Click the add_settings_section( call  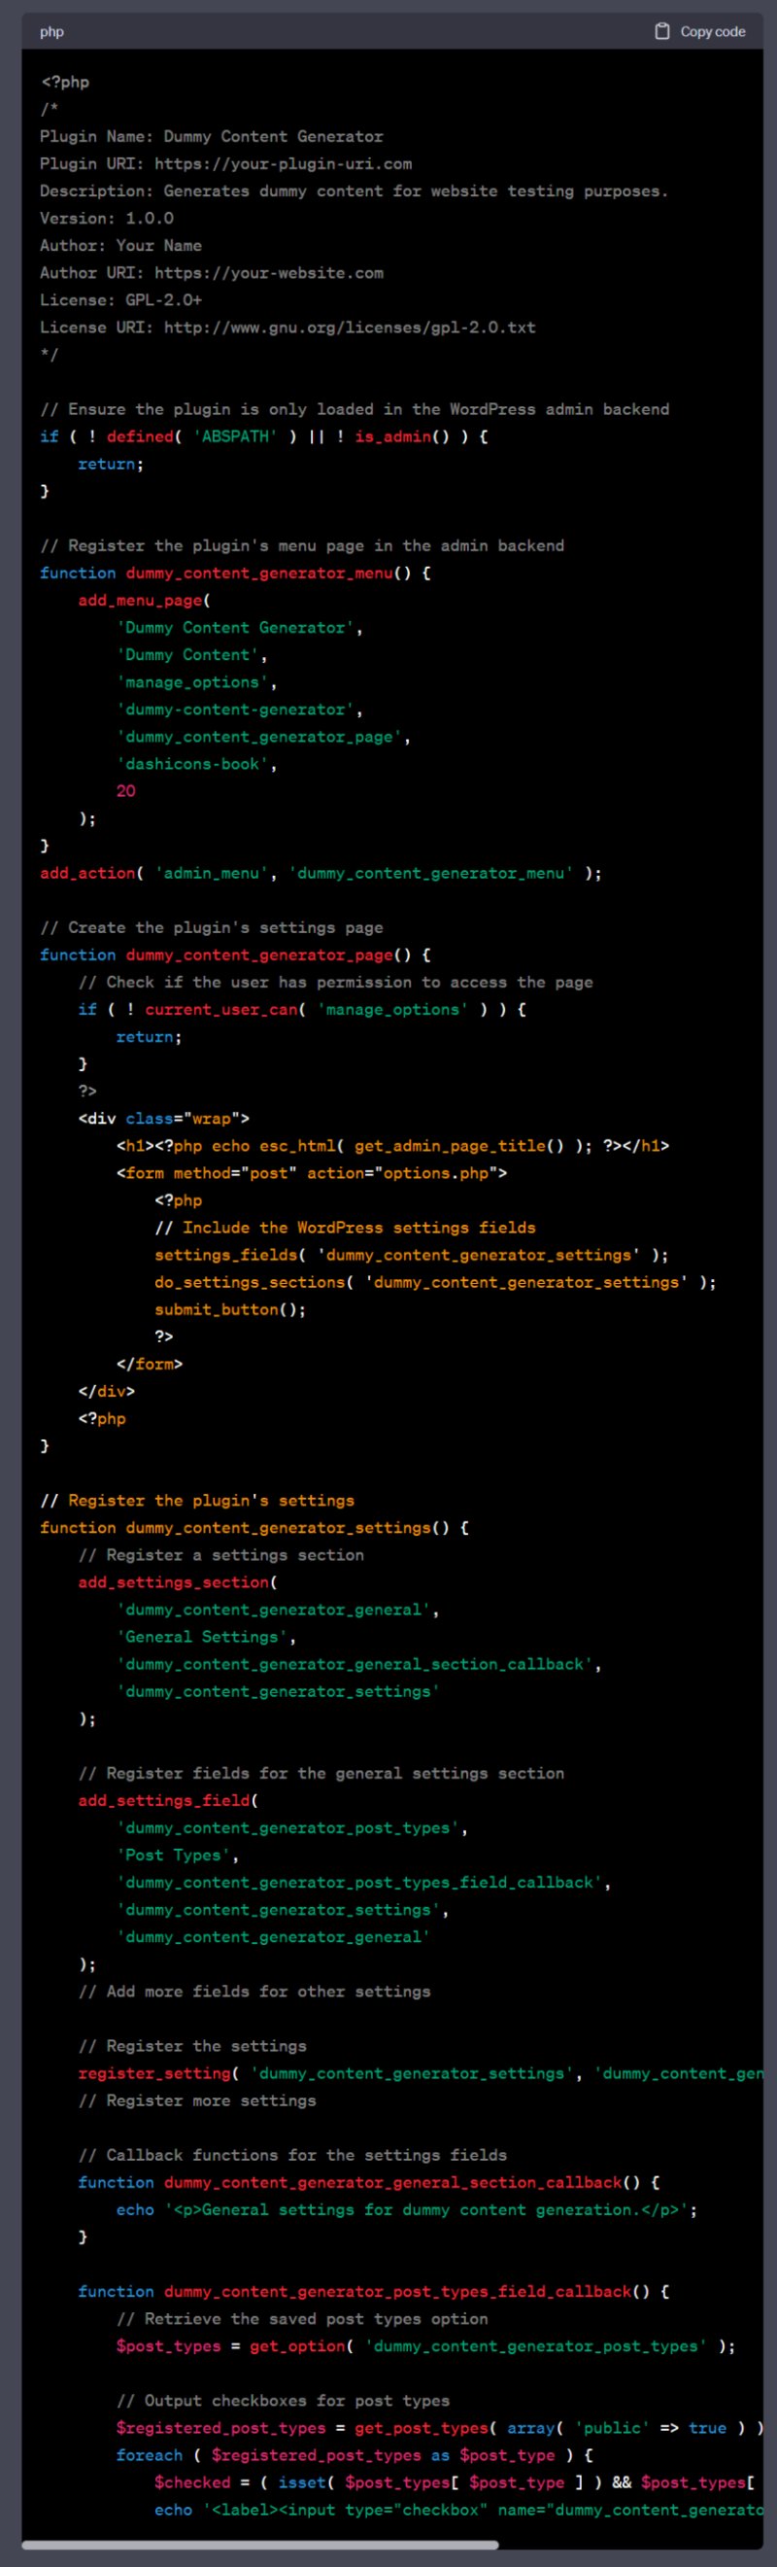coord(179,1582)
